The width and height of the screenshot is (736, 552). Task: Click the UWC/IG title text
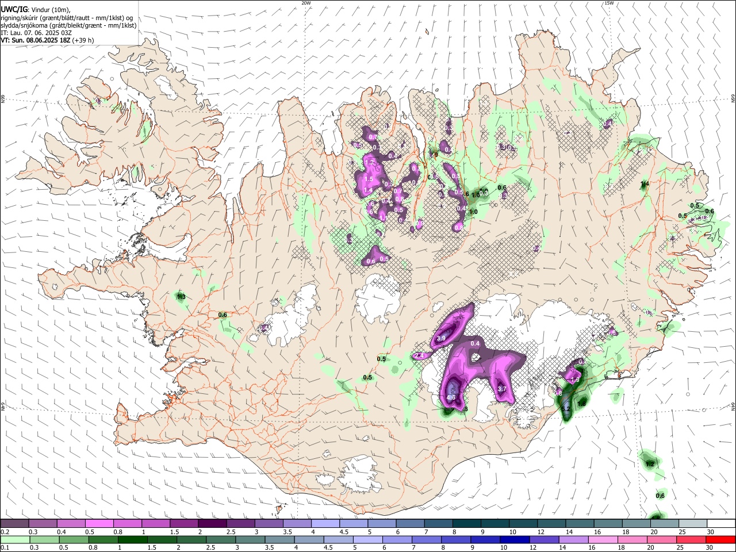click(14, 10)
